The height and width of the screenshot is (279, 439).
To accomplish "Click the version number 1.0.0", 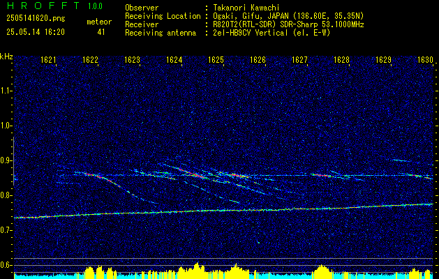I will click(x=95, y=6).
